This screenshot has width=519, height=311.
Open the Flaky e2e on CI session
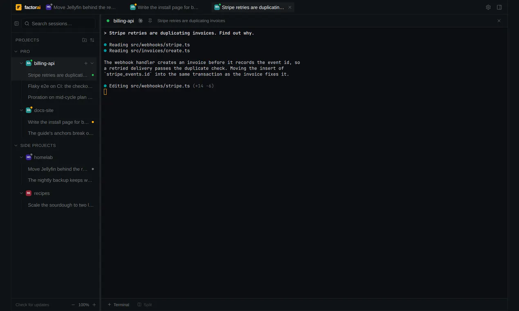pos(60,86)
